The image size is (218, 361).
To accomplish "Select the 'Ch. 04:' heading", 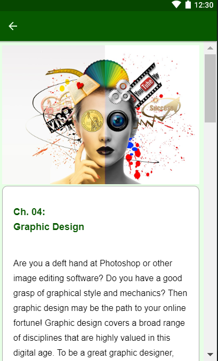I will click(x=29, y=211).
